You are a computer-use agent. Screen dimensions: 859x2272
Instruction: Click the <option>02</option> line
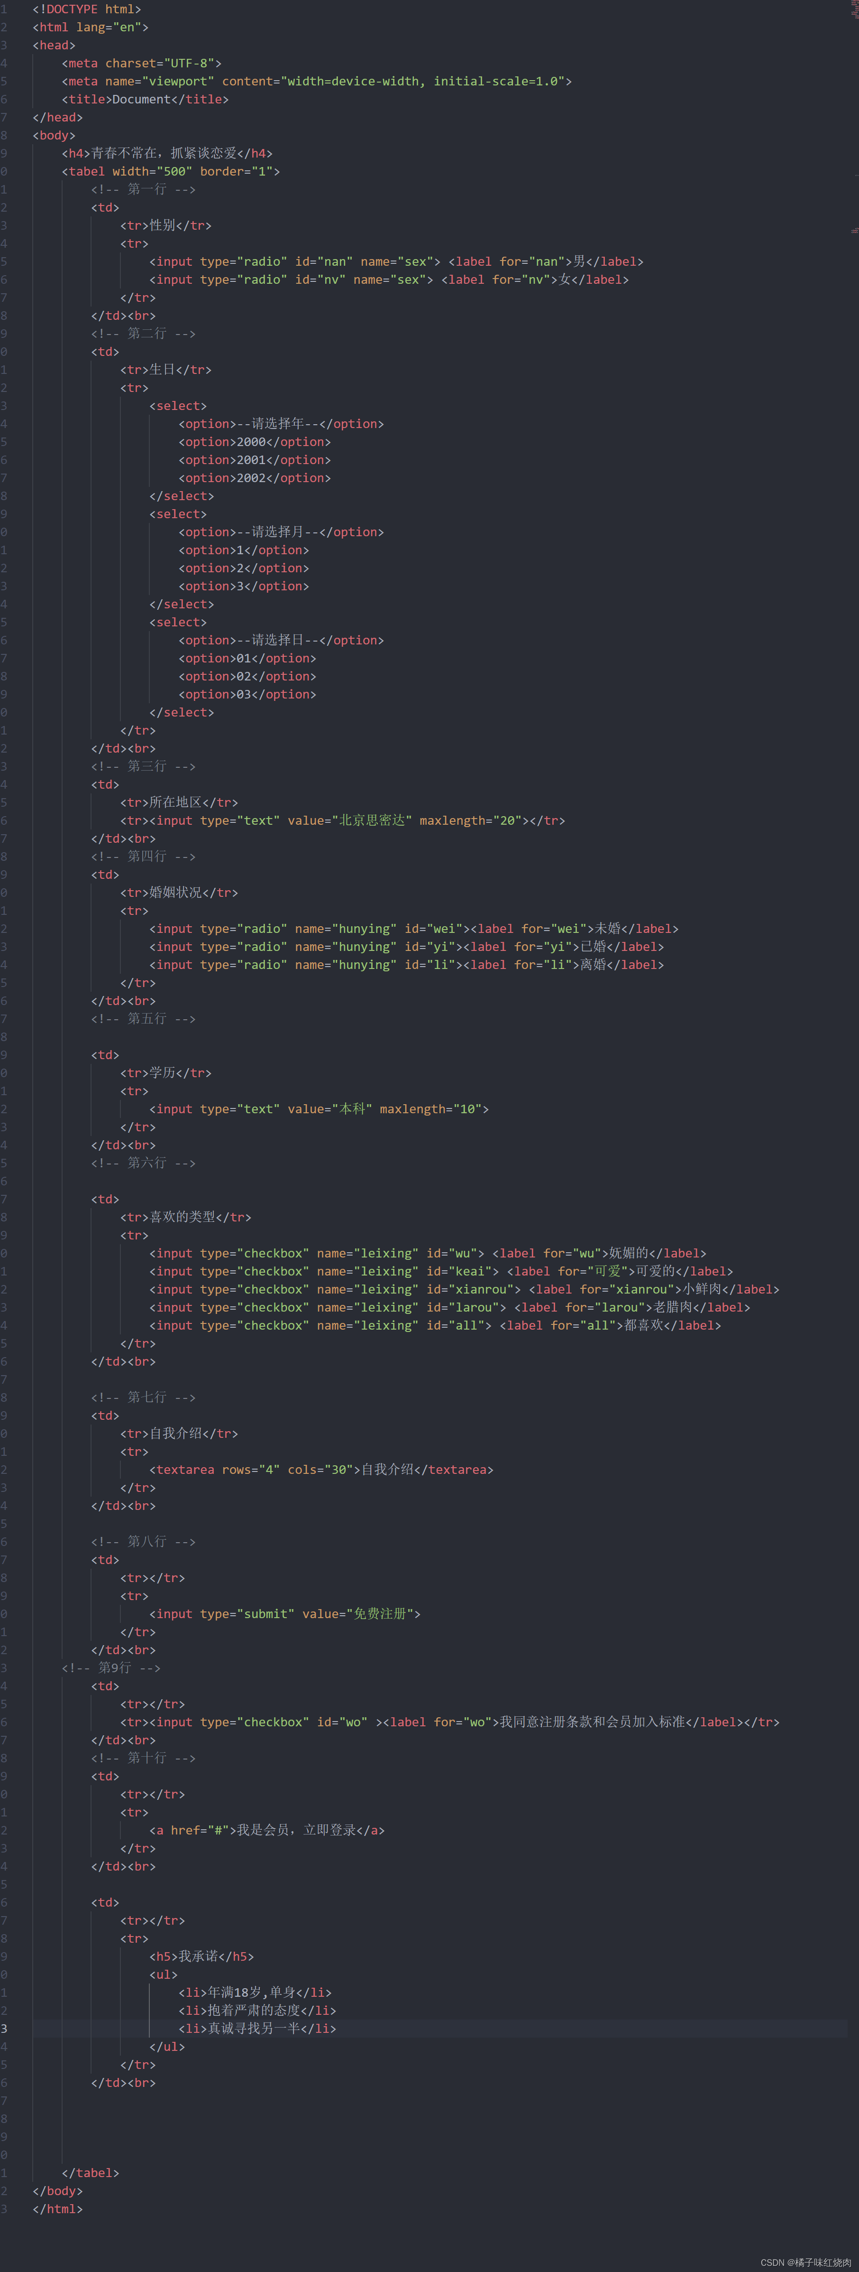click(247, 677)
